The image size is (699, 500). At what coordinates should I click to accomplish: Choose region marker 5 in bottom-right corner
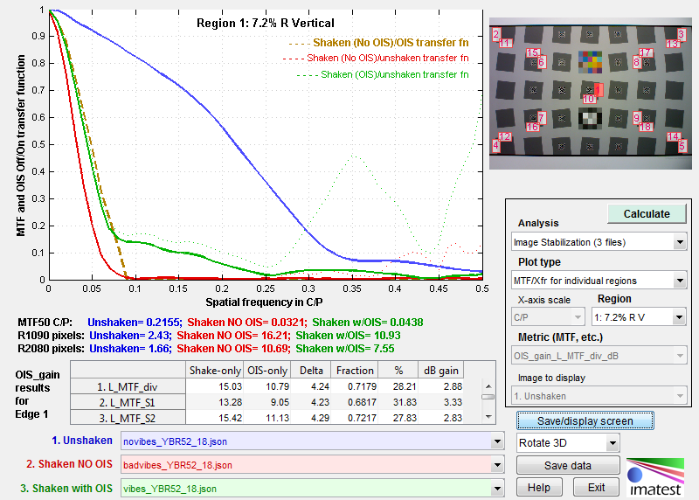(682, 146)
